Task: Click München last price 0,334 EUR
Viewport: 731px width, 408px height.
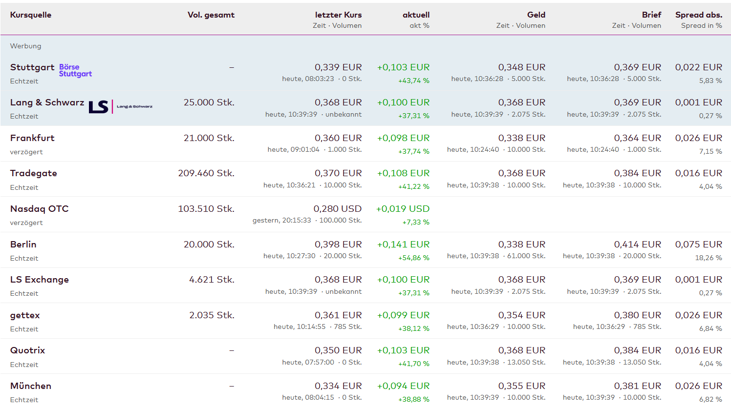Action: pos(338,386)
